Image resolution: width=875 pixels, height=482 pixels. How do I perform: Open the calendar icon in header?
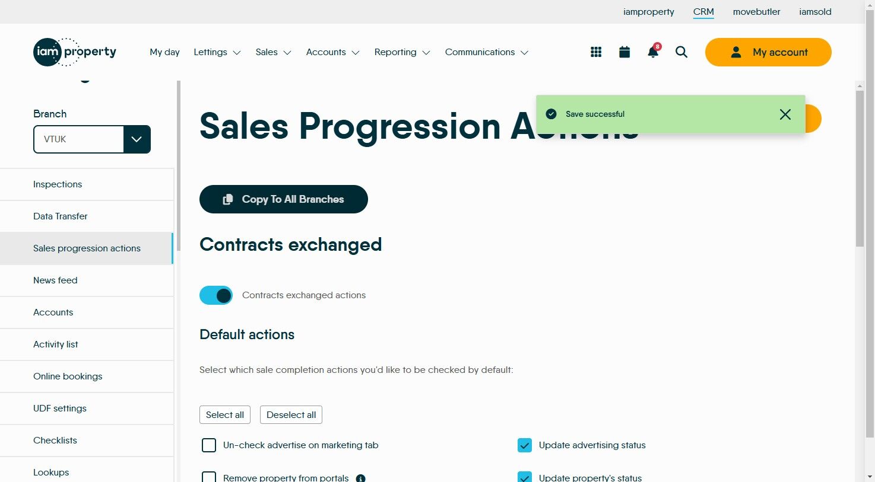click(x=624, y=52)
